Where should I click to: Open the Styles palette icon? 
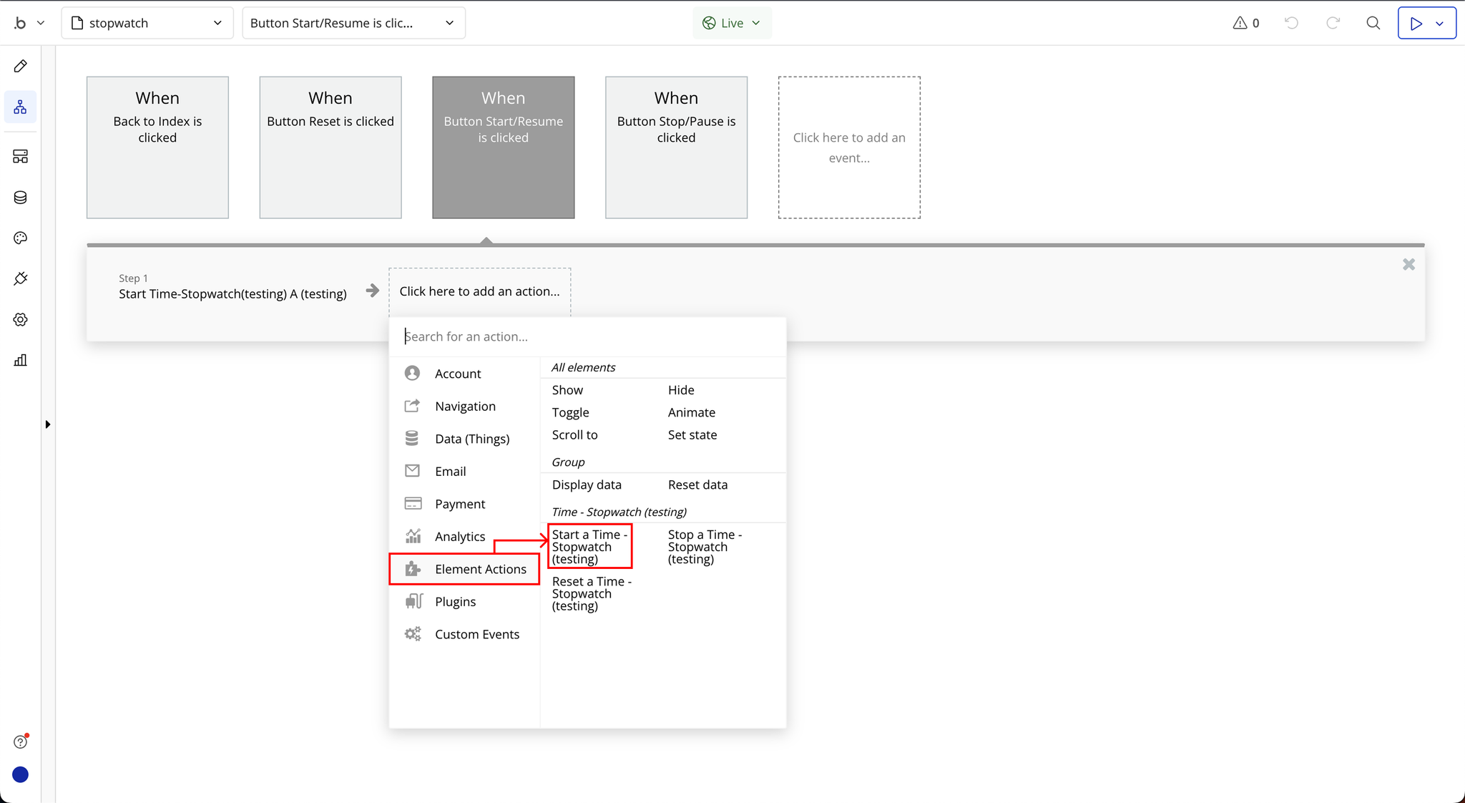tap(20, 238)
